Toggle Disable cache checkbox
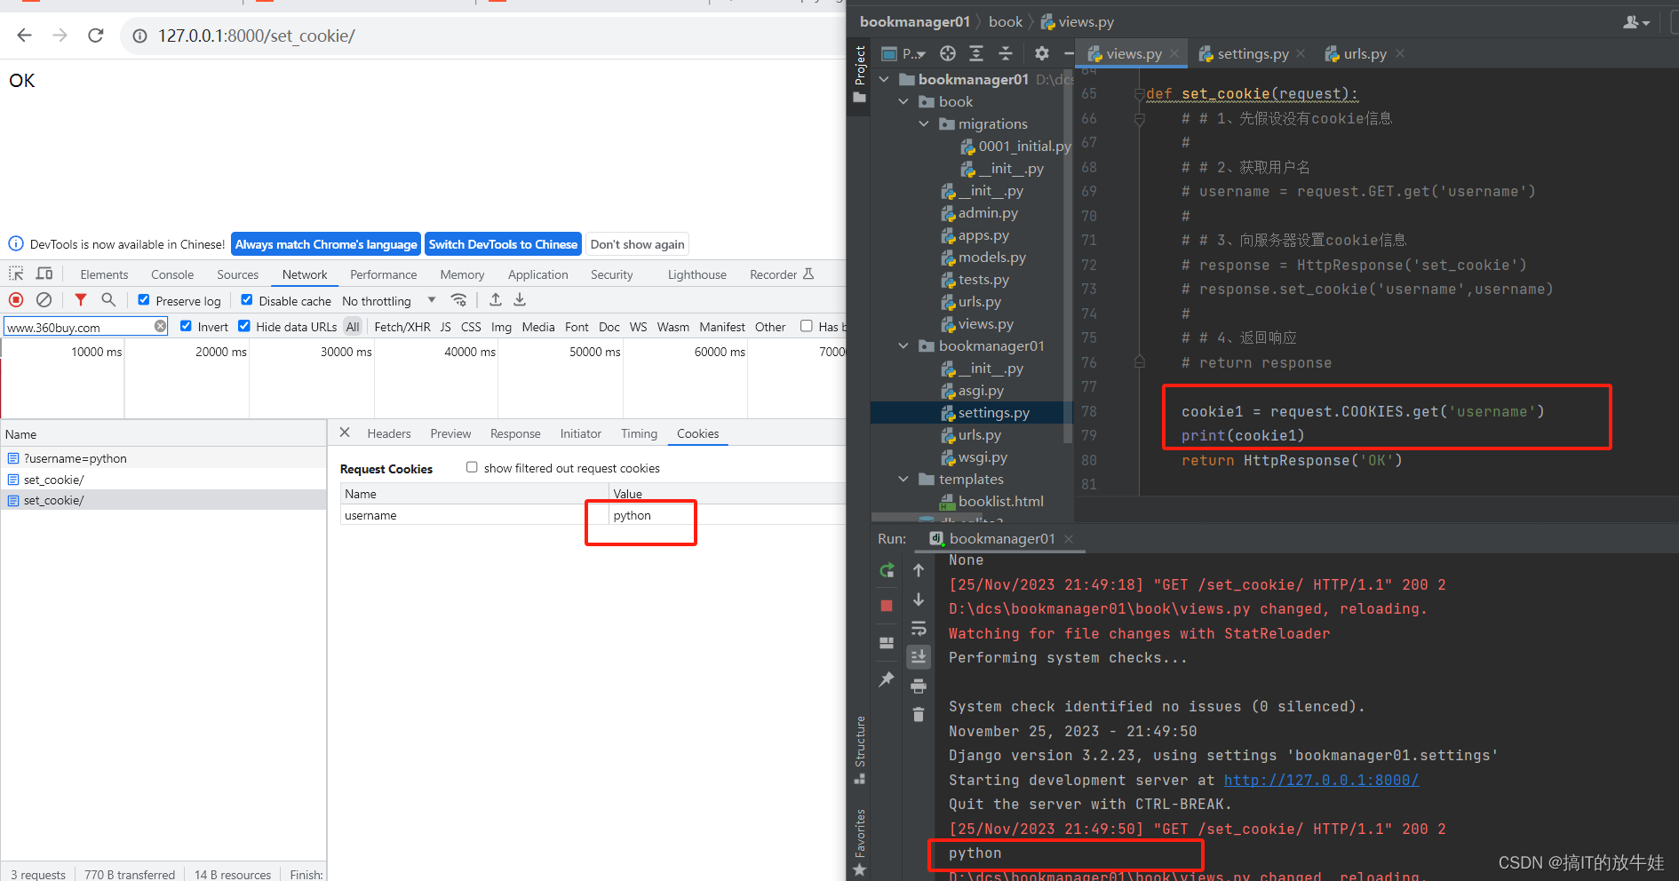Viewport: 1679px width, 881px height. tap(247, 300)
